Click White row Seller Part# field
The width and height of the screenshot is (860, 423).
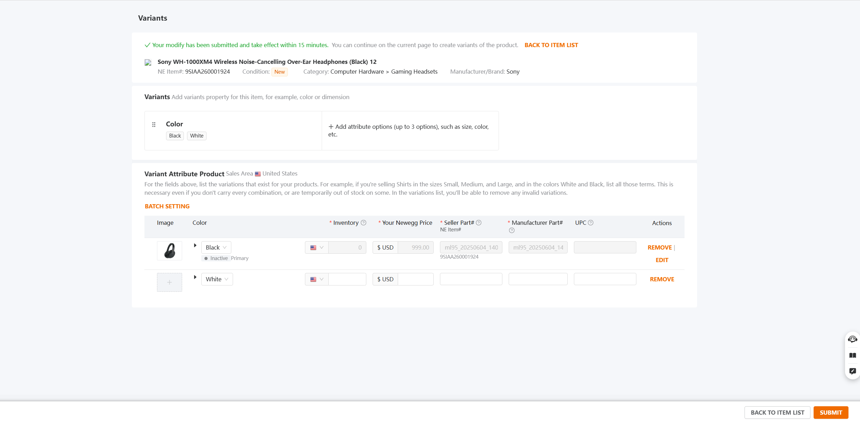[471, 279]
